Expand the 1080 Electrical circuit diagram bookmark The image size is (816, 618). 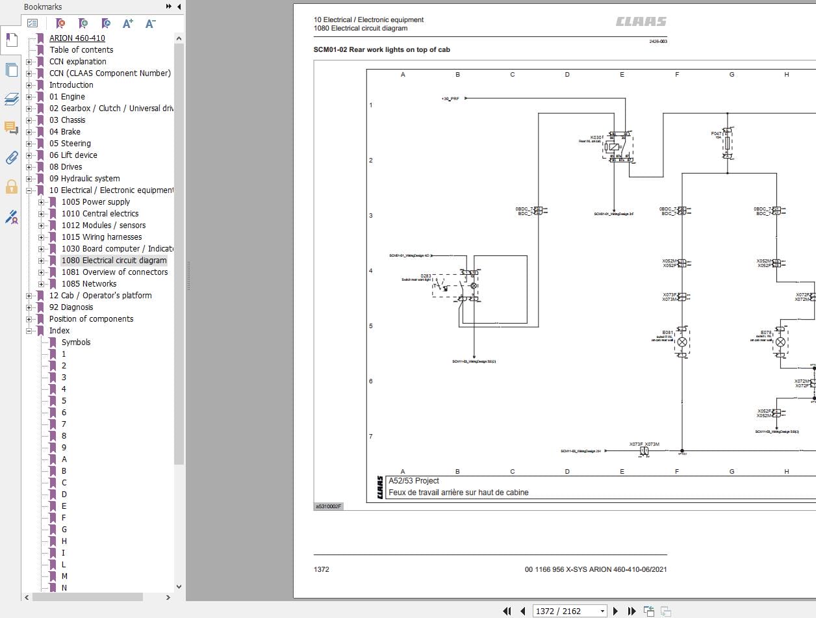pyautogui.click(x=41, y=261)
